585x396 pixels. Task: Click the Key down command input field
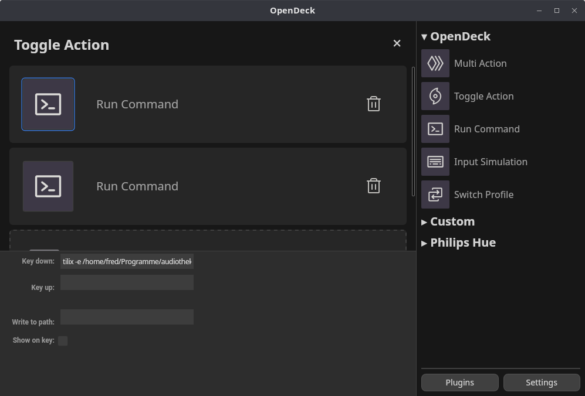pos(127,261)
